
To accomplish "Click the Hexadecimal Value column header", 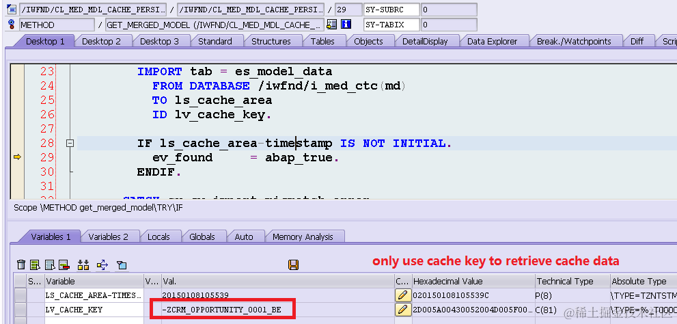I will pos(473,281).
